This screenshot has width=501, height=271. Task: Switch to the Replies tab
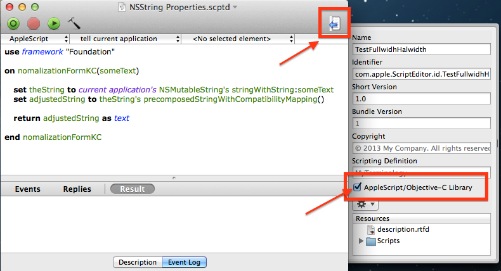(x=77, y=189)
